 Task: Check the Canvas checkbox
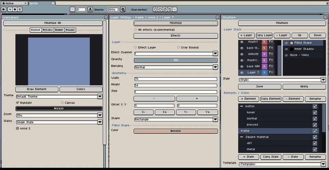point(62,103)
